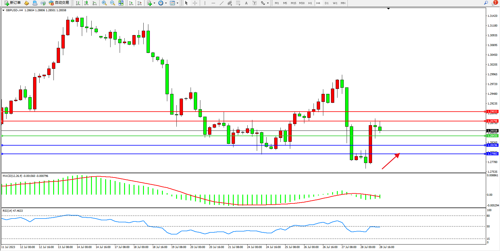Toggle chart auto scroll

[131, 3]
